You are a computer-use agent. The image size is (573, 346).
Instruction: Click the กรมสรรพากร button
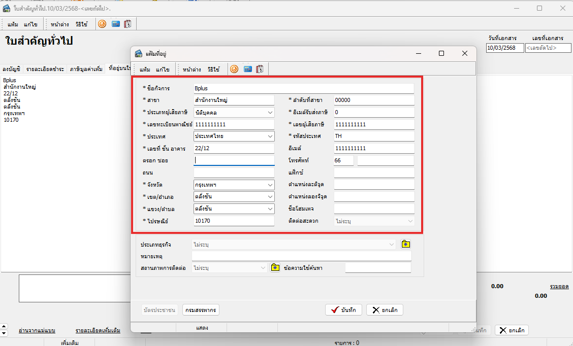tap(201, 310)
